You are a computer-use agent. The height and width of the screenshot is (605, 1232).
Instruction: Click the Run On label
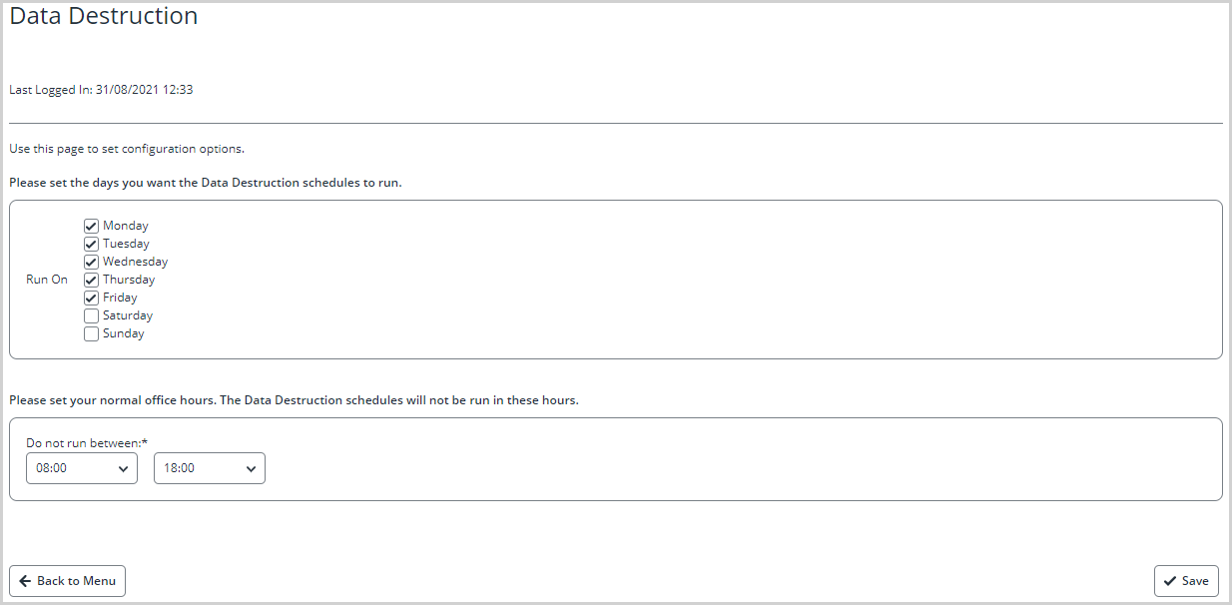pyautogui.click(x=47, y=280)
